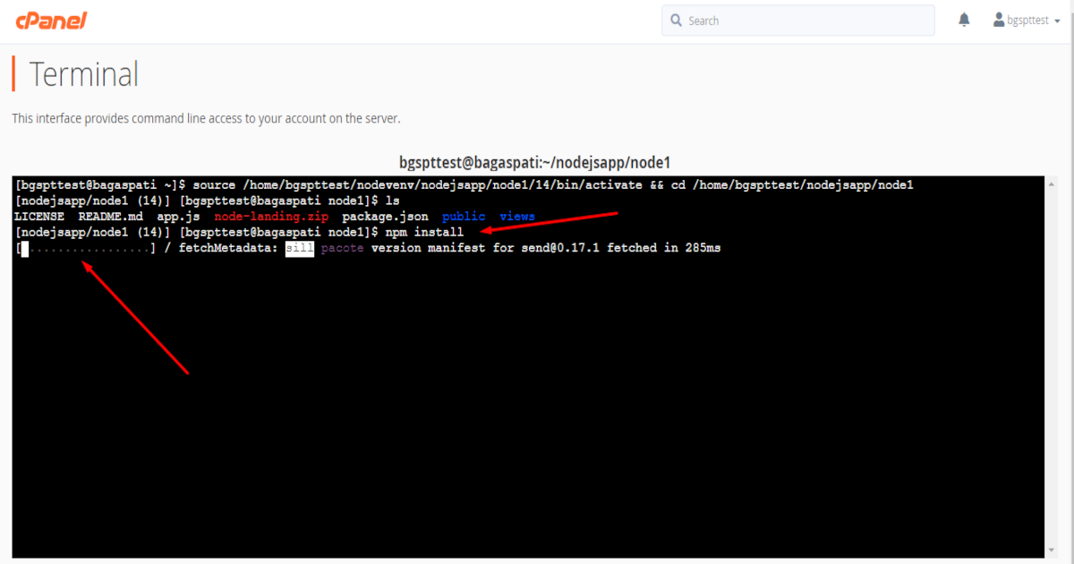Click the bgspttest@bagaspati:~/nodejsapp/node1 terminal title

(534, 163)
